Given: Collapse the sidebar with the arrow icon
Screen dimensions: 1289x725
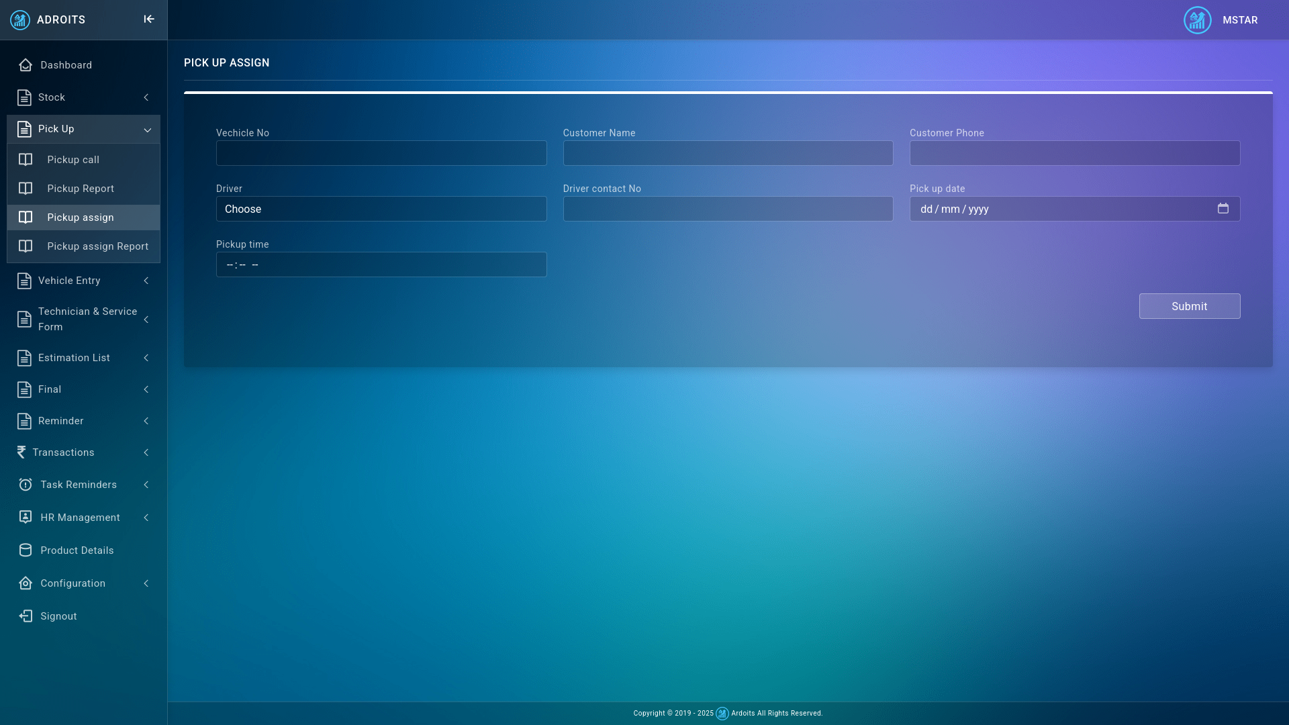Looking at the screenshot, I should click(x=149, y=19).
